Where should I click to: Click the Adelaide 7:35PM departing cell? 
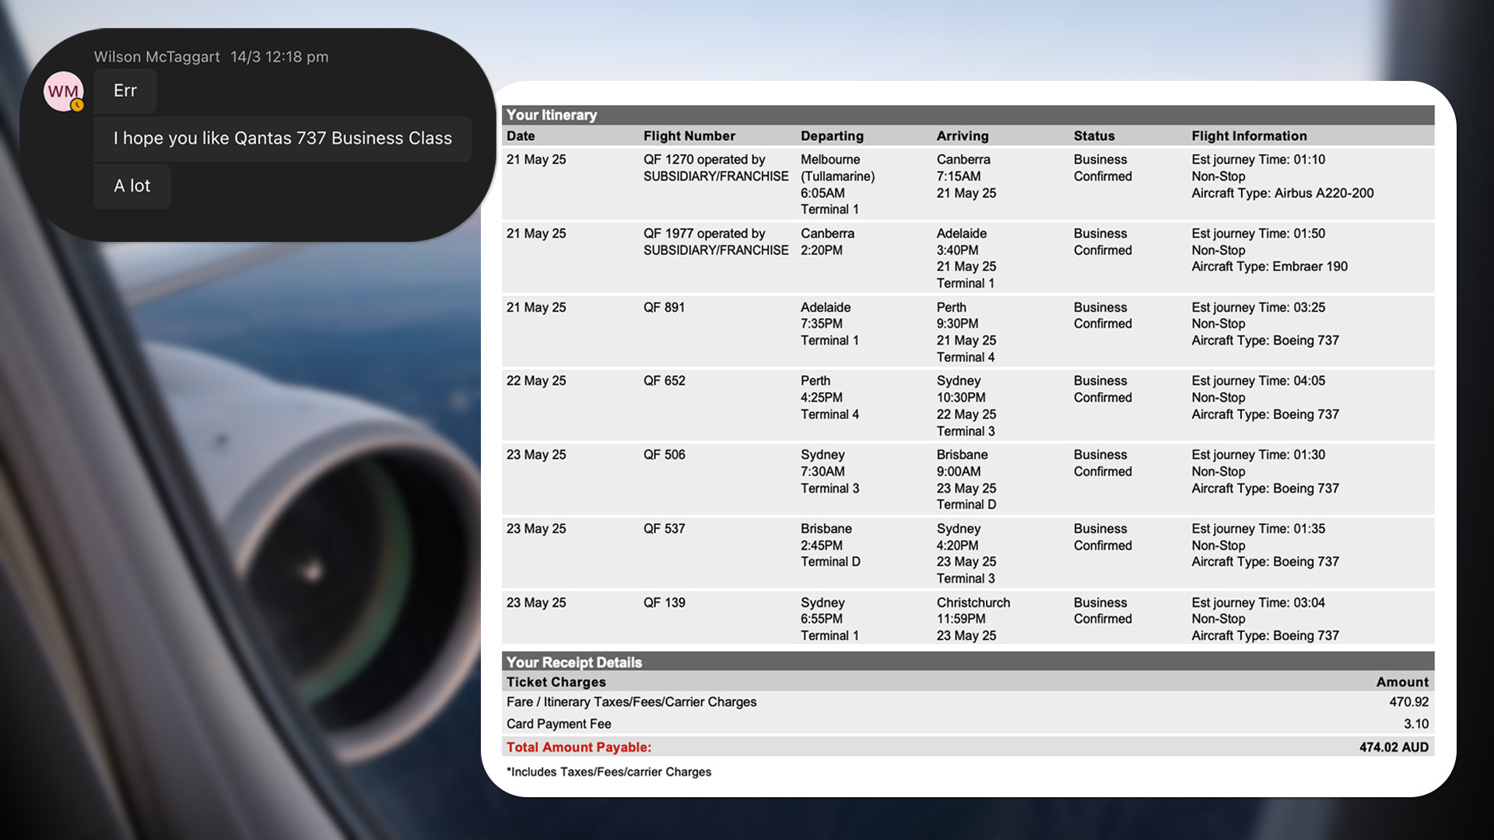click(x=829, y=324)
